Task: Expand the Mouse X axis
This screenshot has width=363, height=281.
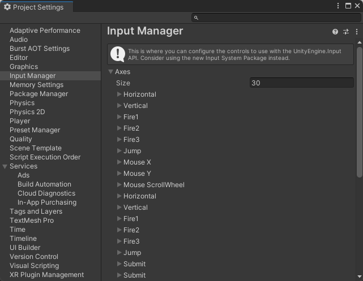Action: pos(119,162)
